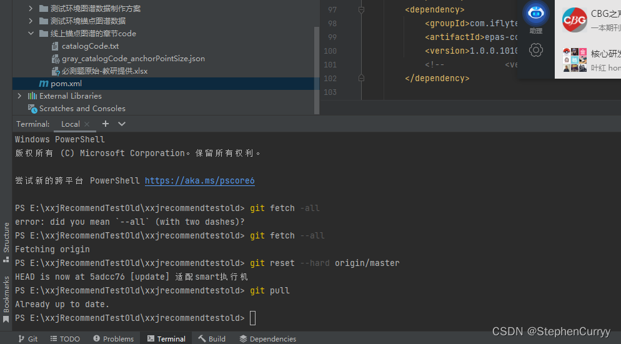Click the closing dependency tag

coord(437,79)
